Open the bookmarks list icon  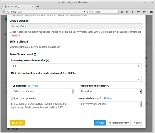point(127,12)
